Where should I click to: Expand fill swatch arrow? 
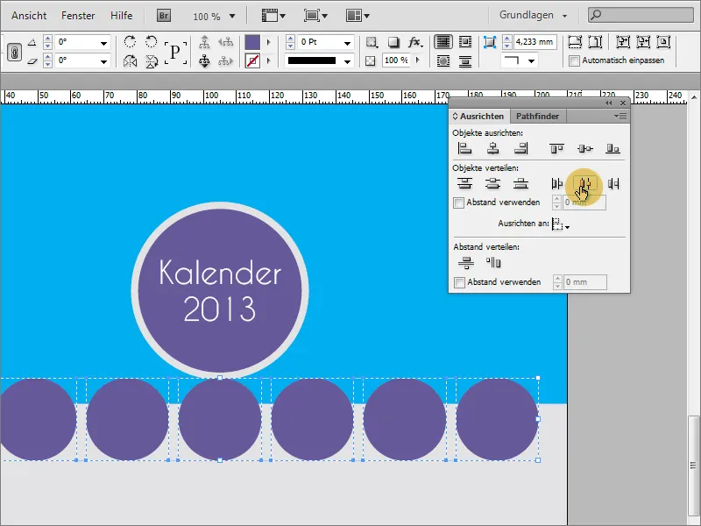[x=269, y=42]
